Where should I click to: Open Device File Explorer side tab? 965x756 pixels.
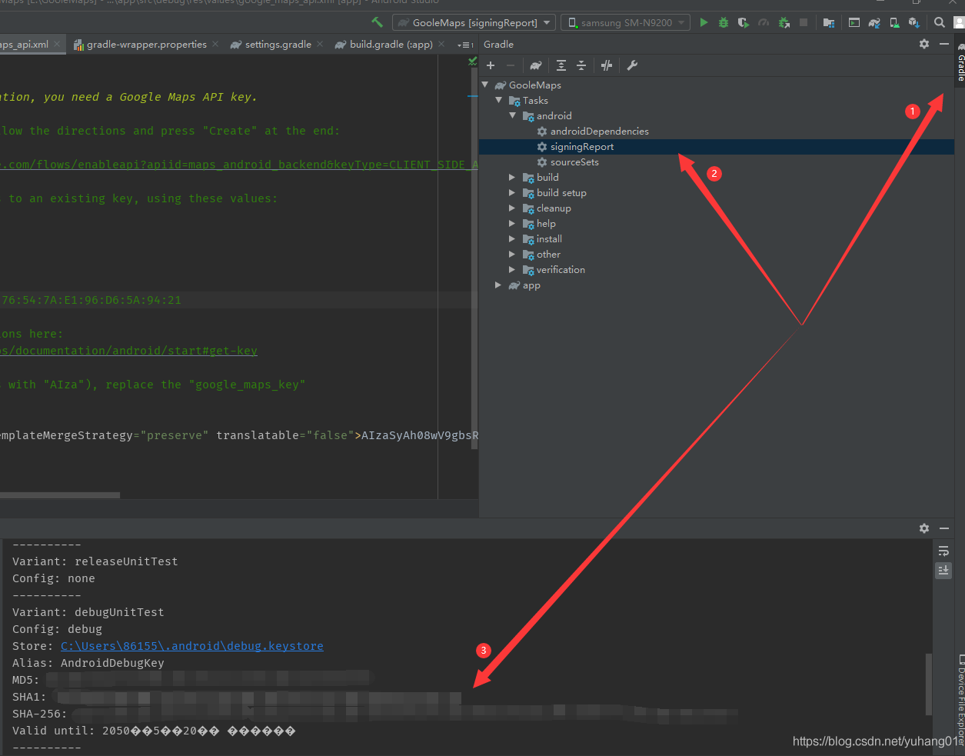pos(960,700)
